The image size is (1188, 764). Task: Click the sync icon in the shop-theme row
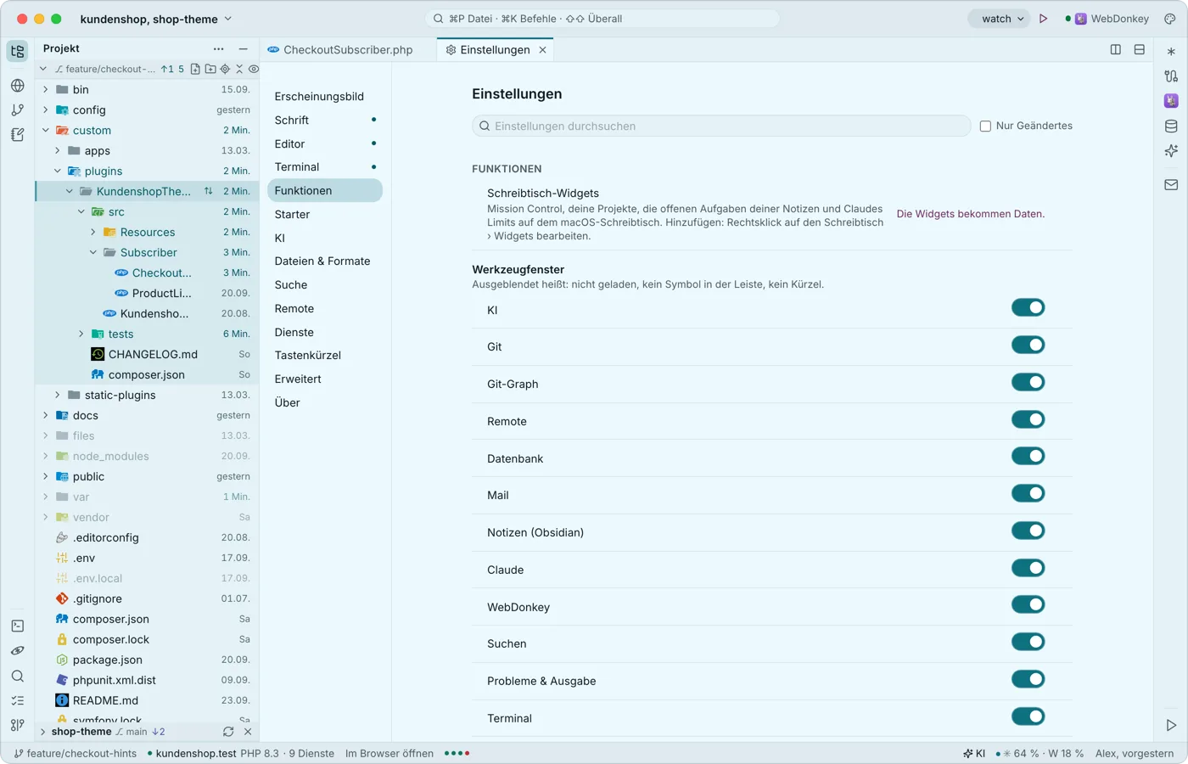[228, 732]
